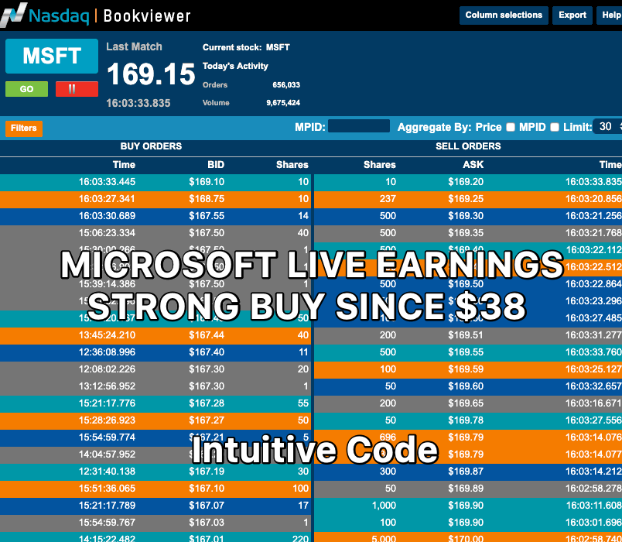Select the $167.27 bid cell
The height and width of the screenshot is (542, 622).
coord(207,420)
